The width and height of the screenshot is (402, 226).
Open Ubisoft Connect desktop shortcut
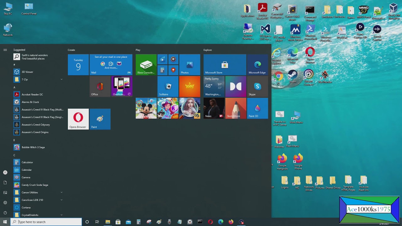coord(309,77)
